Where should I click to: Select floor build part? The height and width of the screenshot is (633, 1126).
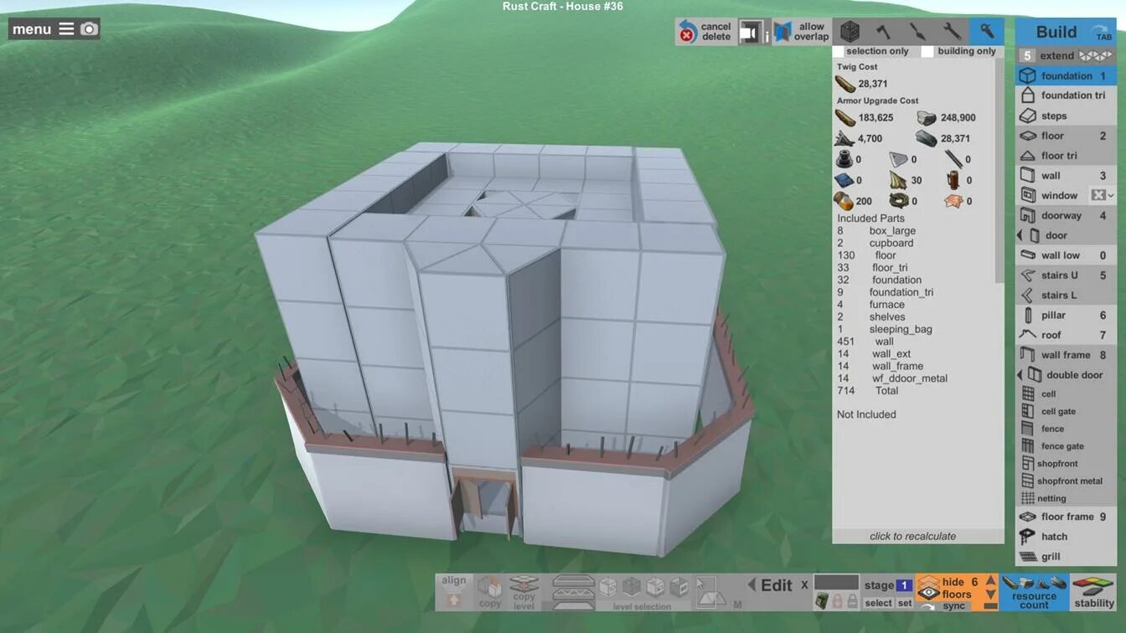click(1066, 136)
